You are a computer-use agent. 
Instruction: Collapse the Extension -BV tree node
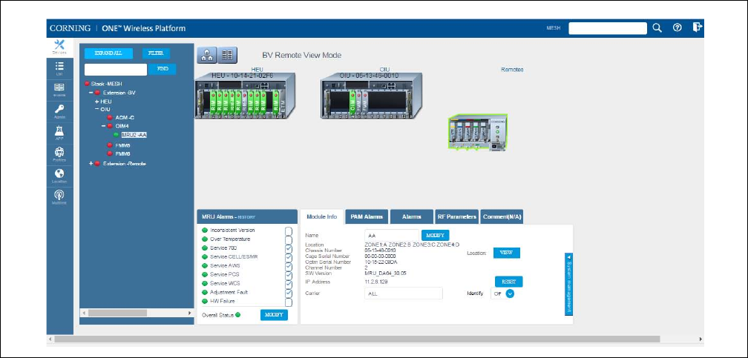tap(91, 93)
